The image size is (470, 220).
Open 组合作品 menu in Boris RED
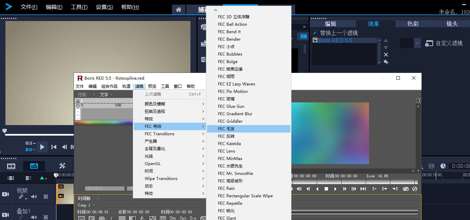[x=109, y=86]
